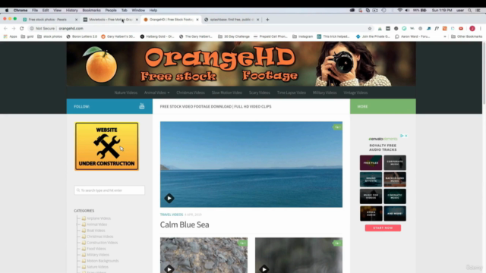Image resolution: width=486 pixels, height=273 pixels.
Task: Open the Chrome three-dot menu
Action: pos(481,29)
